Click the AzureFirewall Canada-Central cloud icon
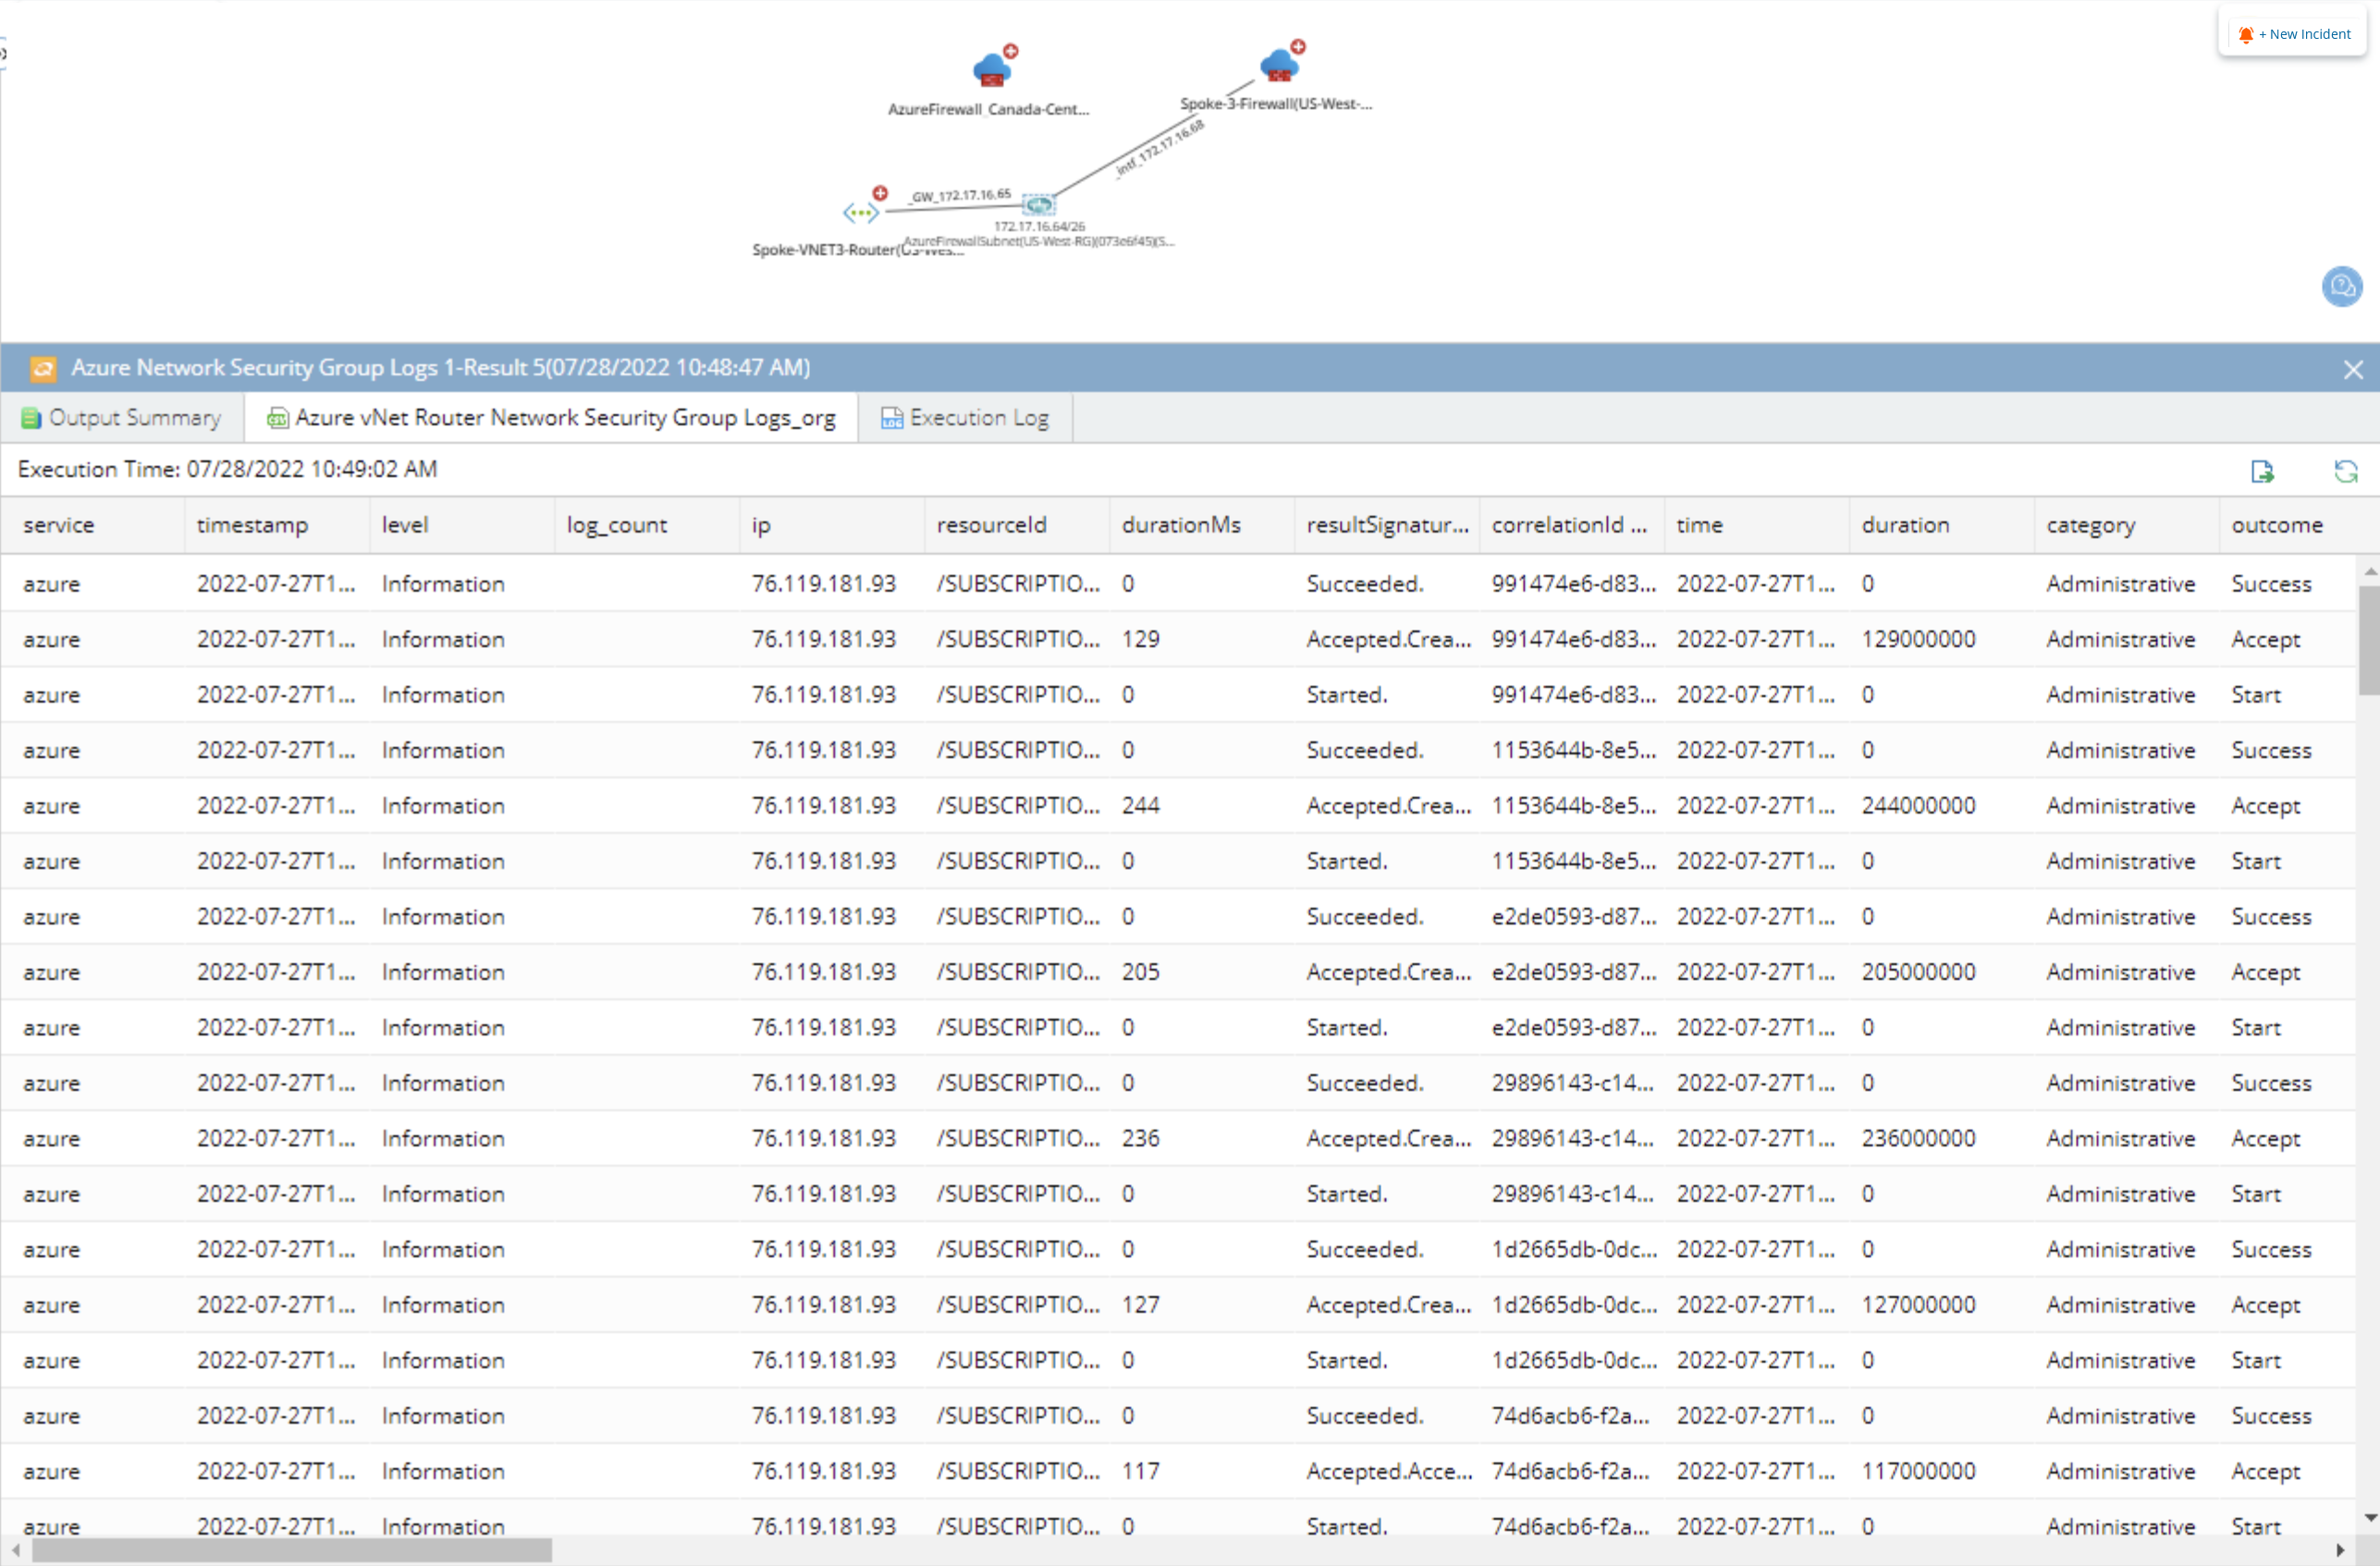The image size is (2380, 1566). (991, 70)
